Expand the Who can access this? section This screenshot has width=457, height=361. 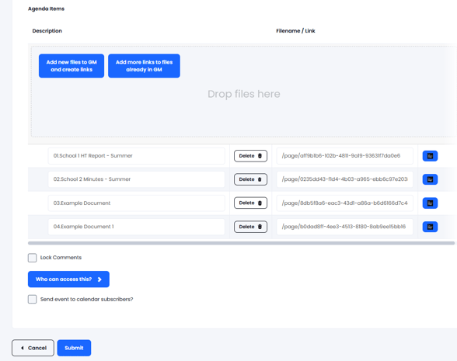click(x=68, y=279)
